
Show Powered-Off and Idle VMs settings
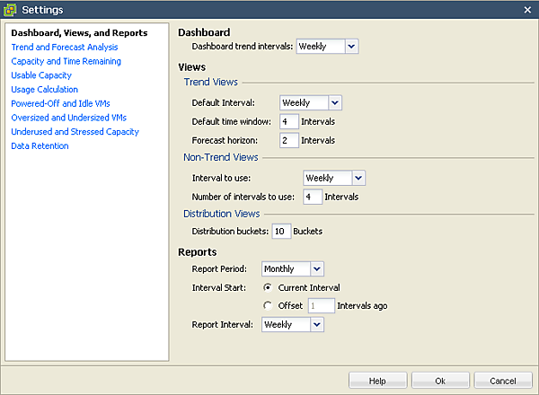pos(61,103)
